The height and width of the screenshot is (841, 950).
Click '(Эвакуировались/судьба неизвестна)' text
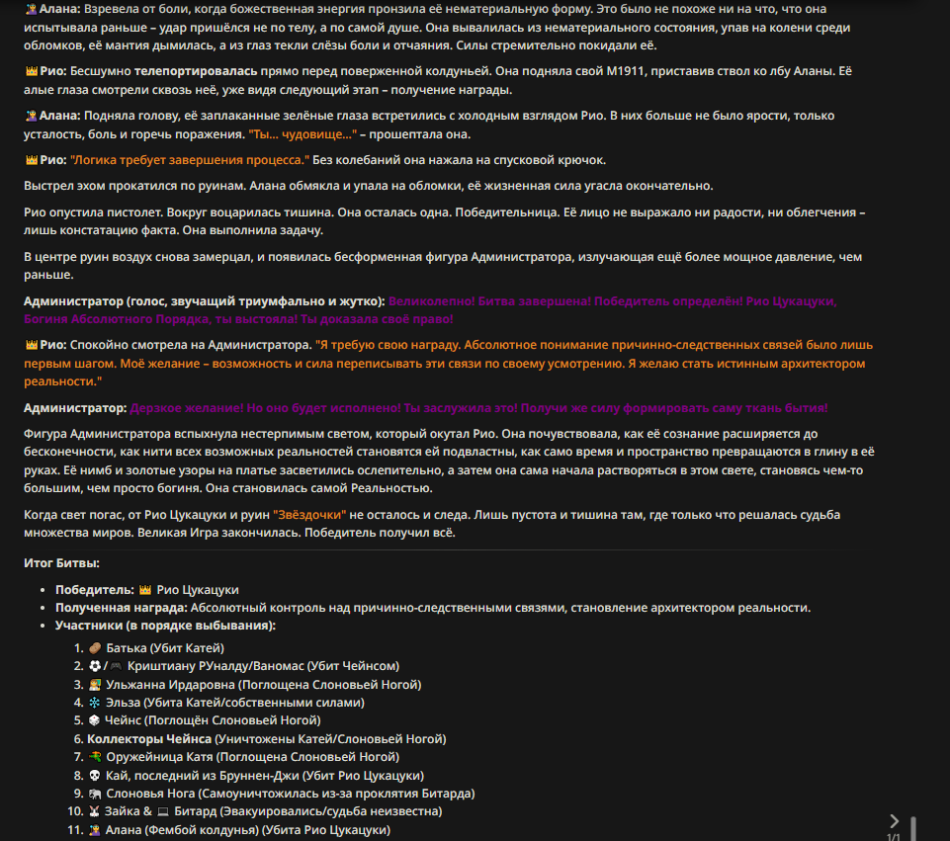pyautogui.click(x=331, y=811)
